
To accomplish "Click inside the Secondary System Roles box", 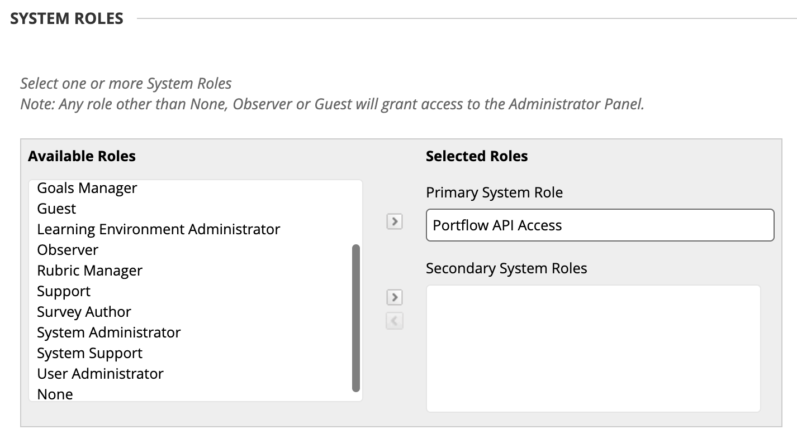I will [593, 349].
